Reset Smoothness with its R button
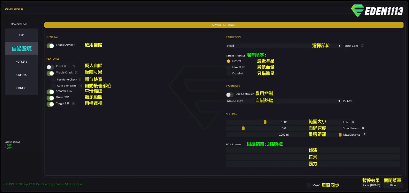This screenshot has height=193, width=409. coord(363,128)
